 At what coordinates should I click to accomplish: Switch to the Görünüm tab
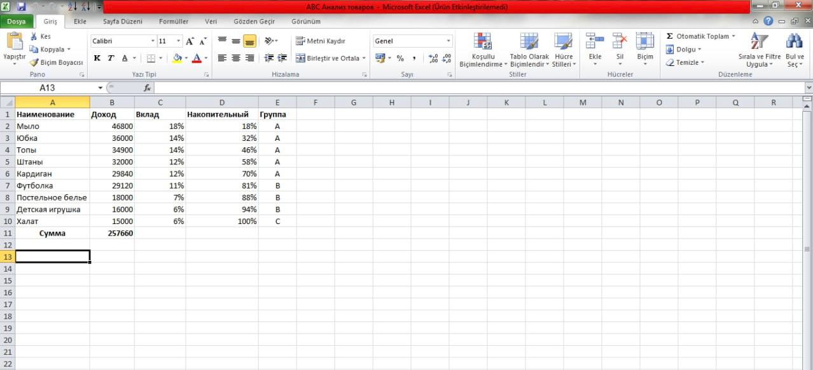(x=306, y=21)
